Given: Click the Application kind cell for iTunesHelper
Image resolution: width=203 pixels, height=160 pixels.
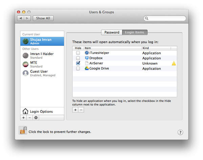Looking at the screenshot, I should (152, 53).
